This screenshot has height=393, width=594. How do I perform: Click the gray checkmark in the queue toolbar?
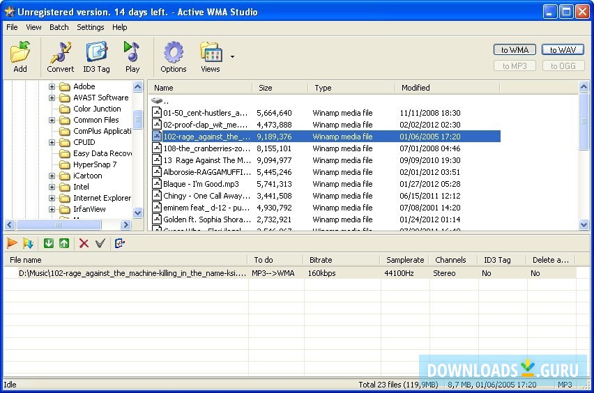click(x=100, y=243)
